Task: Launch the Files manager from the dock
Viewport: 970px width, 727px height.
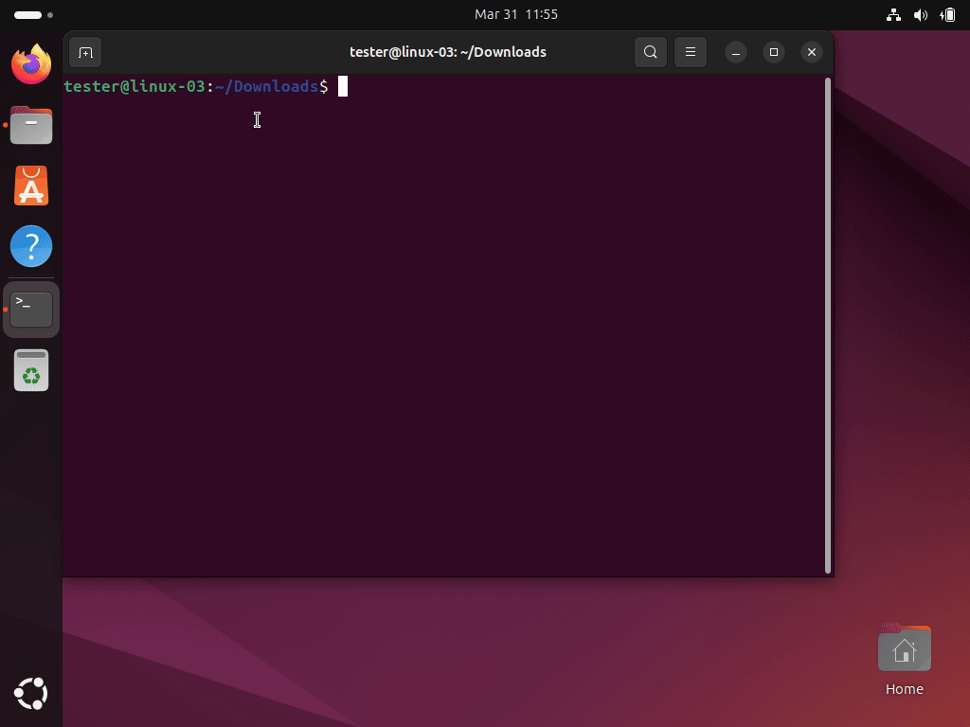Action: coord(31,125)
